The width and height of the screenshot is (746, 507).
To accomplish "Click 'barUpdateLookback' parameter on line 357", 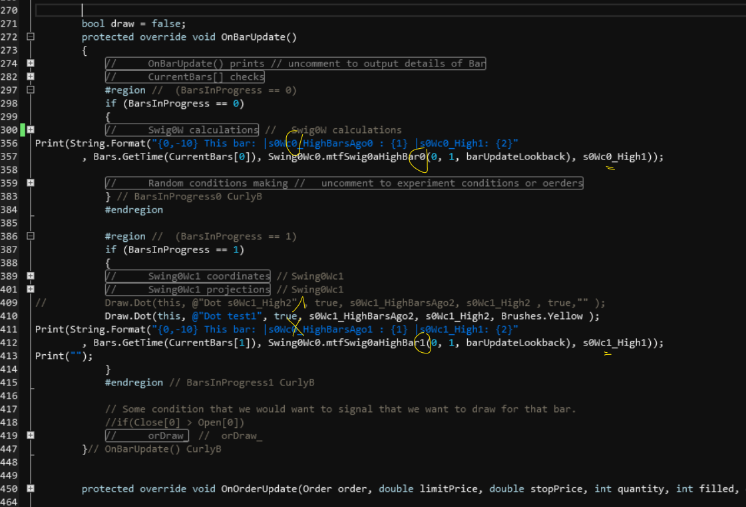I will (515, 157).
